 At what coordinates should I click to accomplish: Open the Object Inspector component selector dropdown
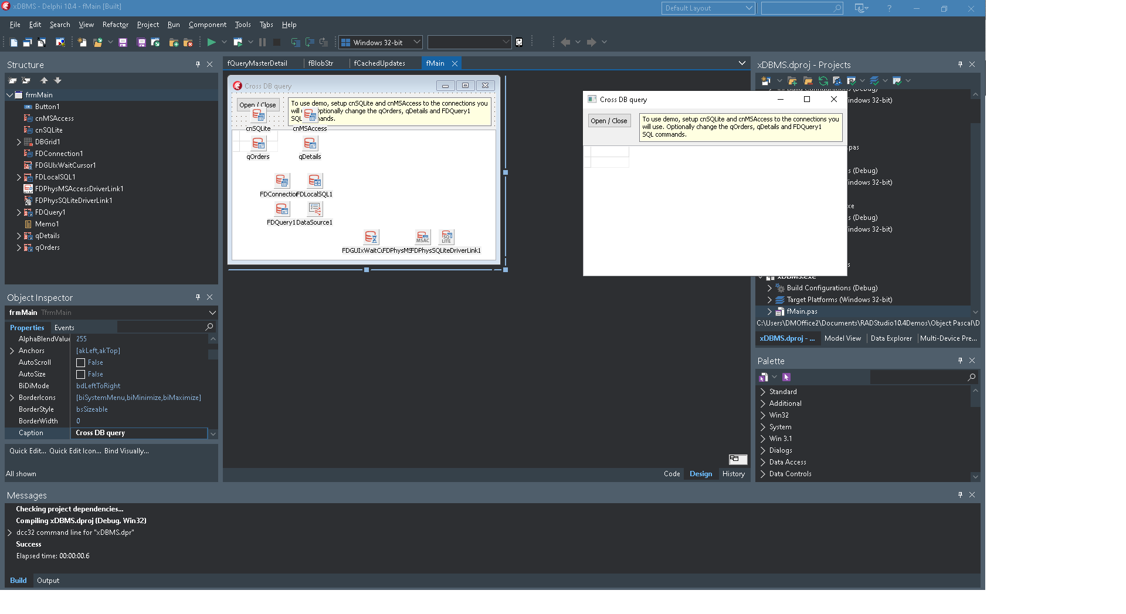212,313
